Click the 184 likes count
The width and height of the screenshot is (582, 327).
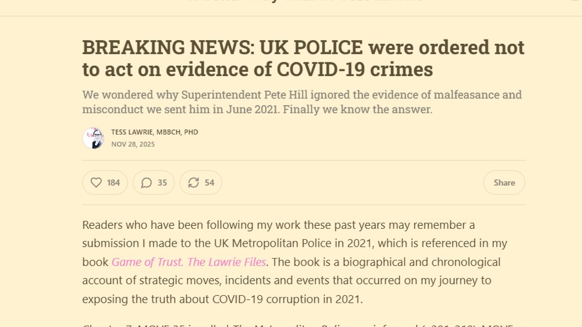(x=113, y=183)
